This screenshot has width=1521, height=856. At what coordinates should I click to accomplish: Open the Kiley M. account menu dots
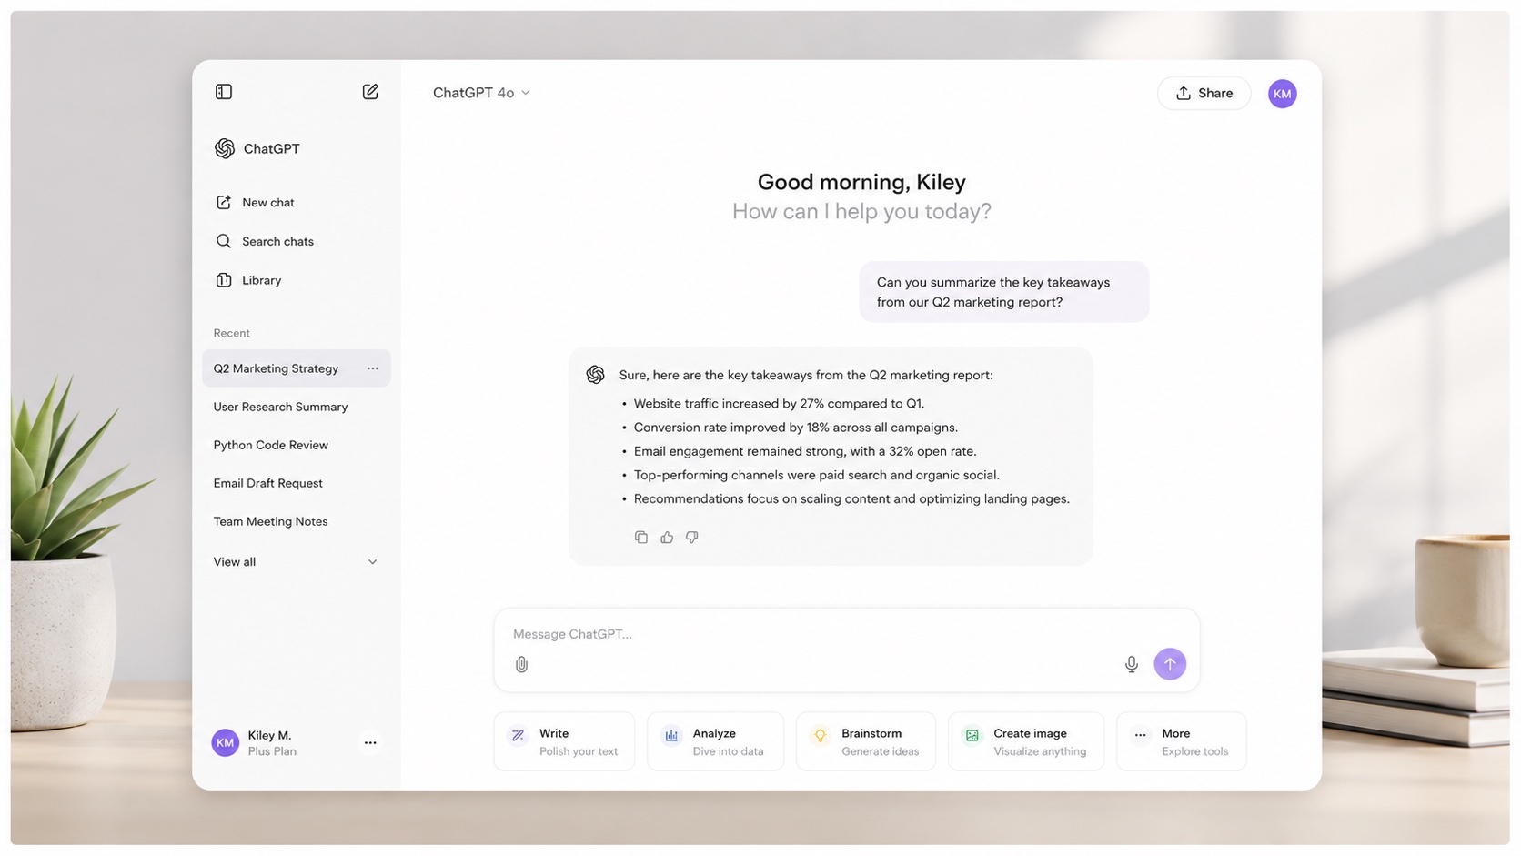tap(370, 743)
